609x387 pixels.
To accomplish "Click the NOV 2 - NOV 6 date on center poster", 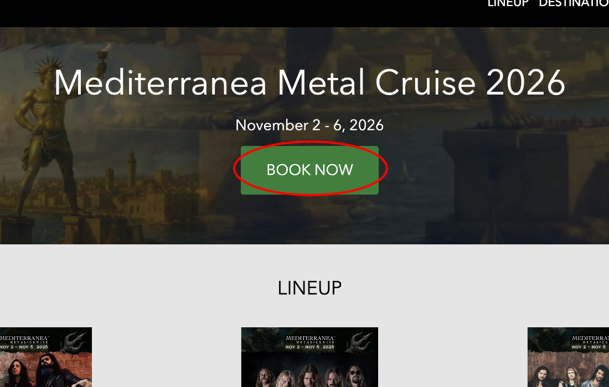I will tap(309, 347).
